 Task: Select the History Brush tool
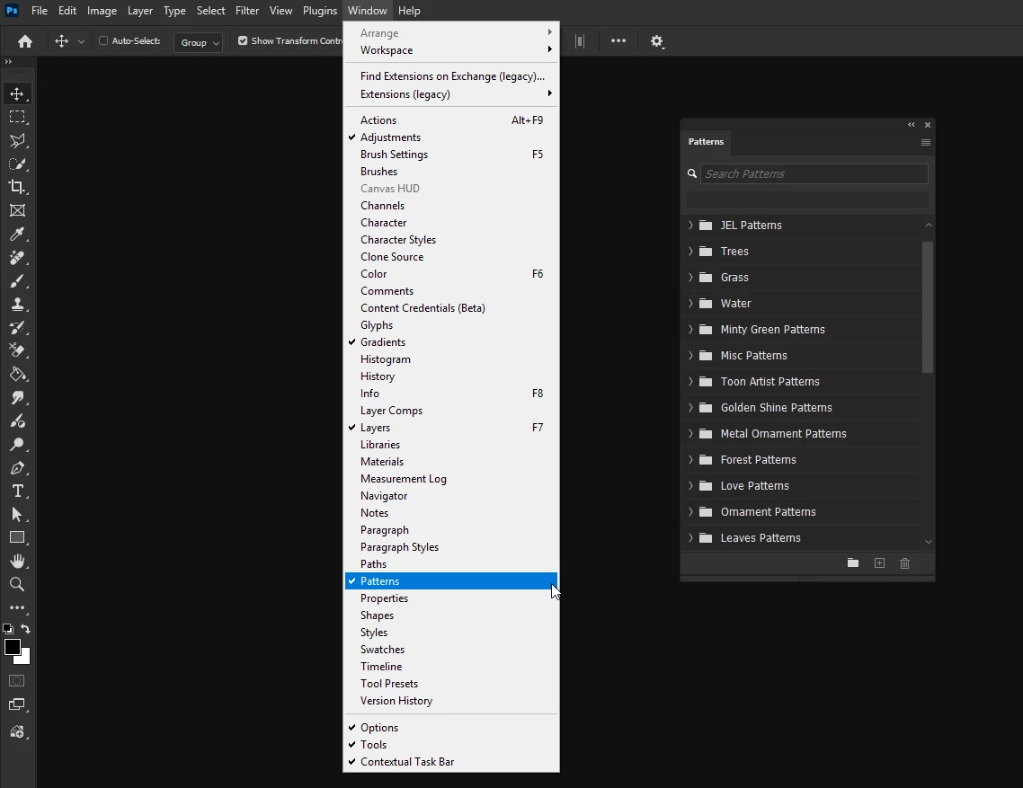[17, 327]
